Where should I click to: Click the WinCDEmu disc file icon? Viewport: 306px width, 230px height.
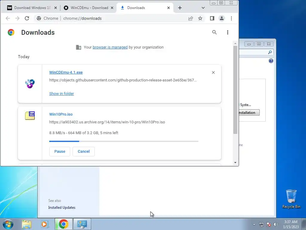(30, 84)
